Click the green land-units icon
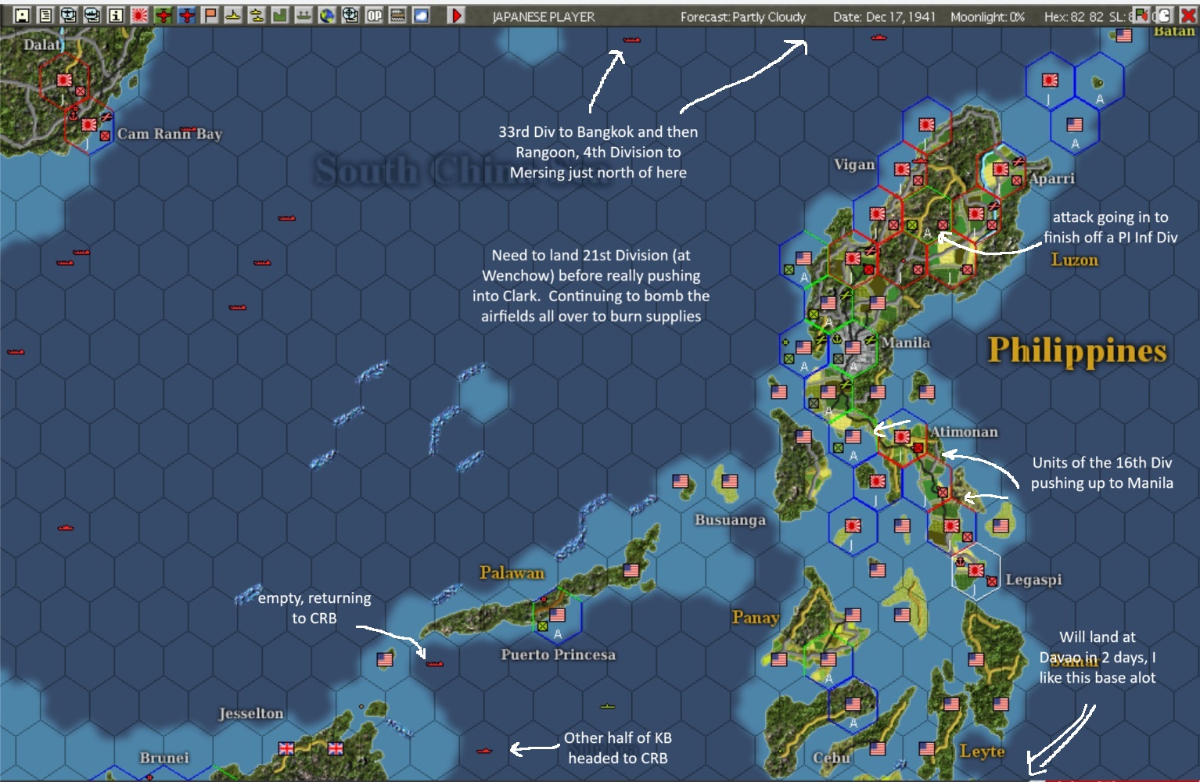Screen dimensions: 1200x782 pos(280,15)
